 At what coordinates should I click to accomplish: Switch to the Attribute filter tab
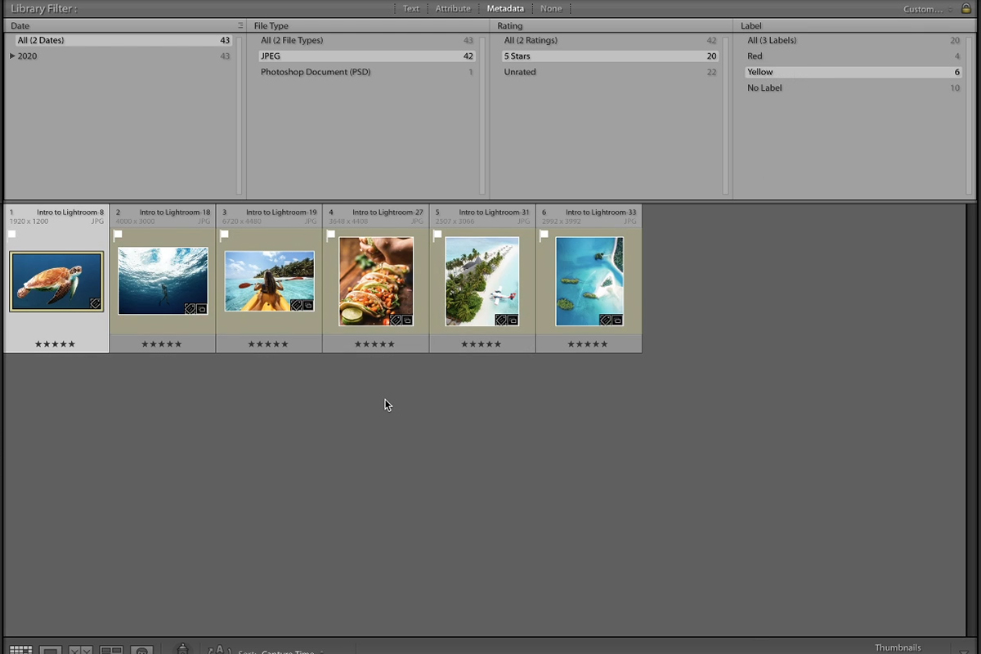coord(453,8)
